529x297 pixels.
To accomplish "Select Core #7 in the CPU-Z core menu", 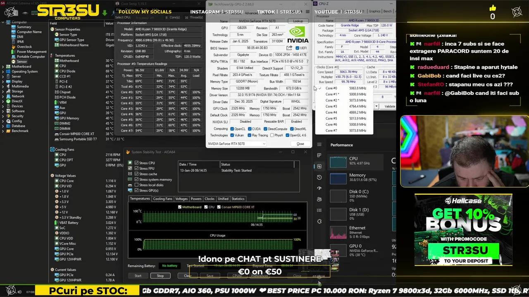I will point(344,130).
